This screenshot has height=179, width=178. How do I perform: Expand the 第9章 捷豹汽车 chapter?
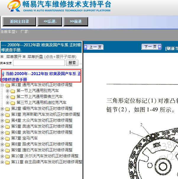[x=2, y=150]
